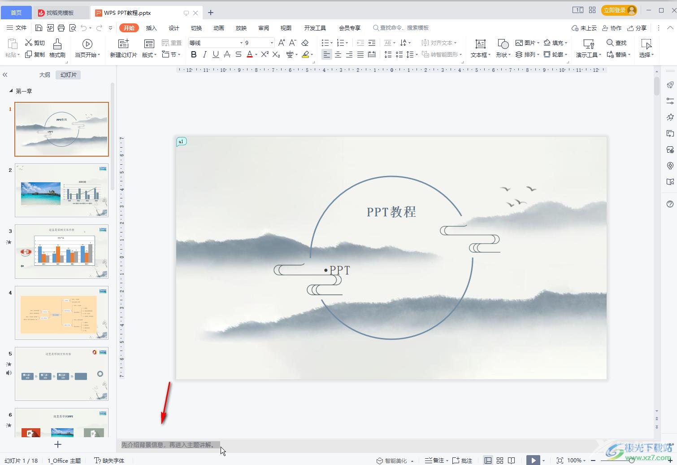Toggle Strikethrough formatting
This screenshot has height=465, width=677.
point(239,54)
